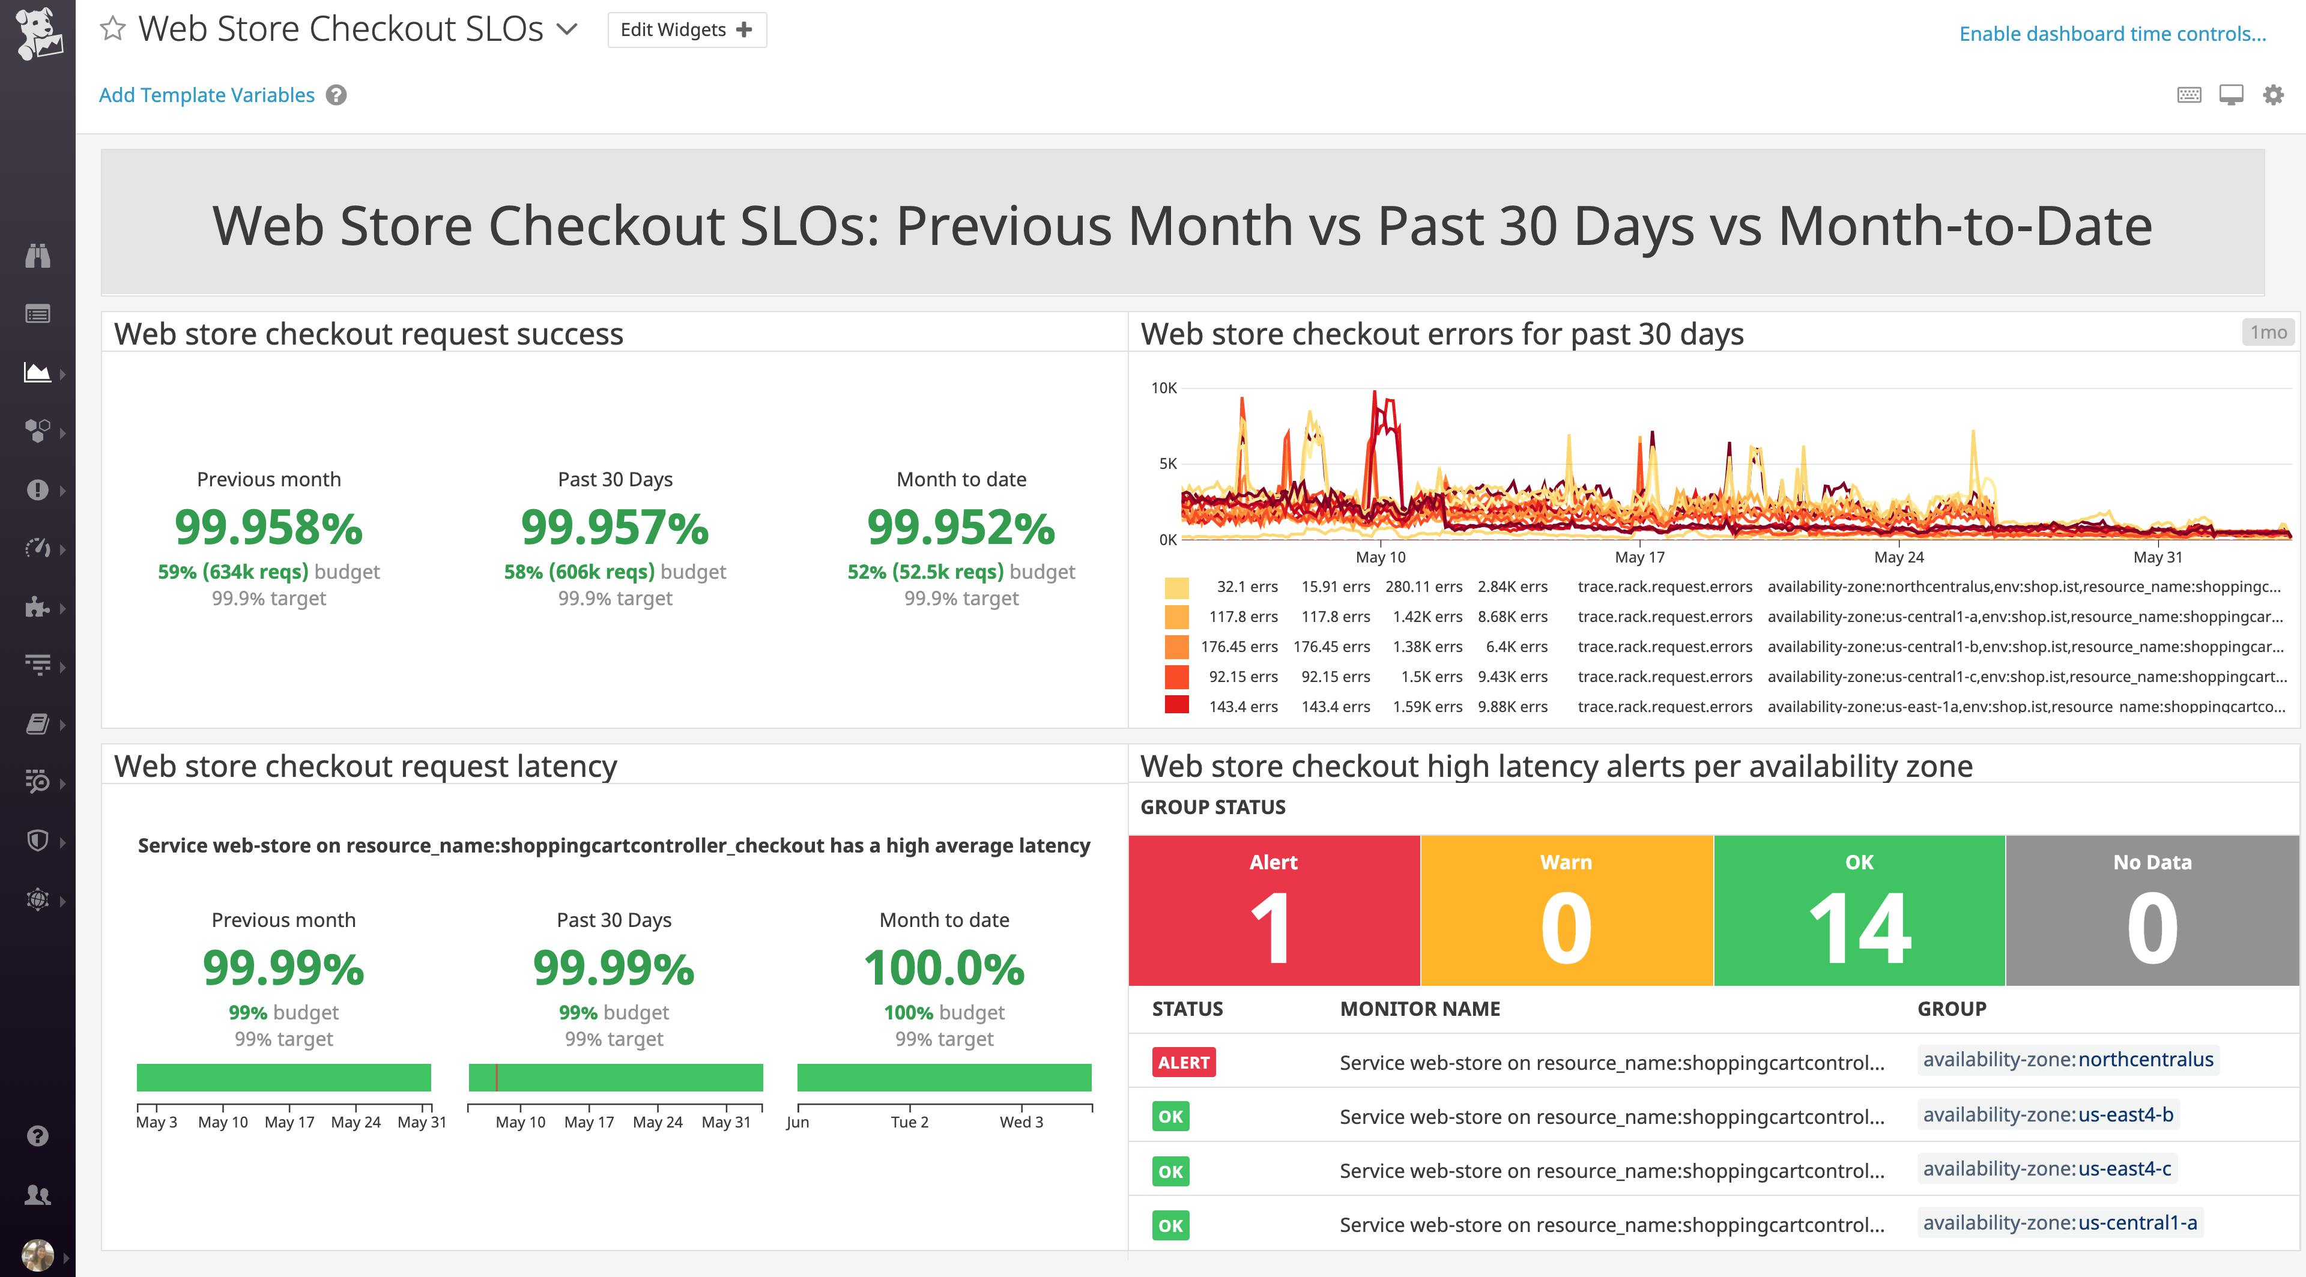The width and height of the screenshot is (2306, 1277).
Task: Click the red color swatch in errors legend
Action: pyautogui.click(x=1177, y=706)
